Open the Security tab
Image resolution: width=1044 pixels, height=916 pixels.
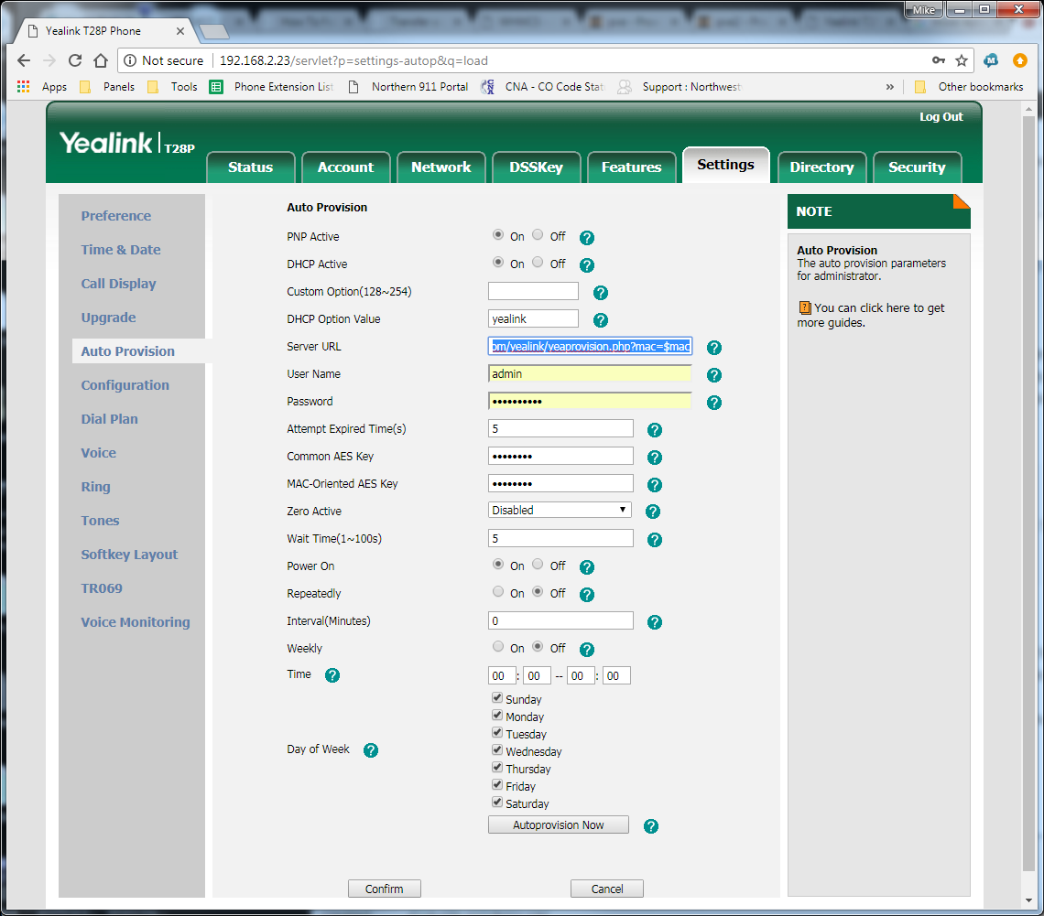click(917, 167)
